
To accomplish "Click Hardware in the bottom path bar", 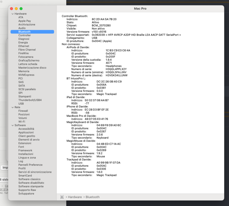I will click(x=74, y=197).
